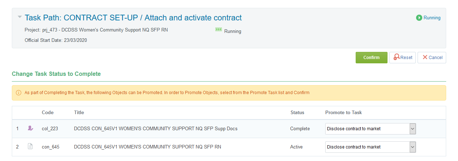Click the Status column header
This screenshot has height=161, width=458.
(297, 112)
